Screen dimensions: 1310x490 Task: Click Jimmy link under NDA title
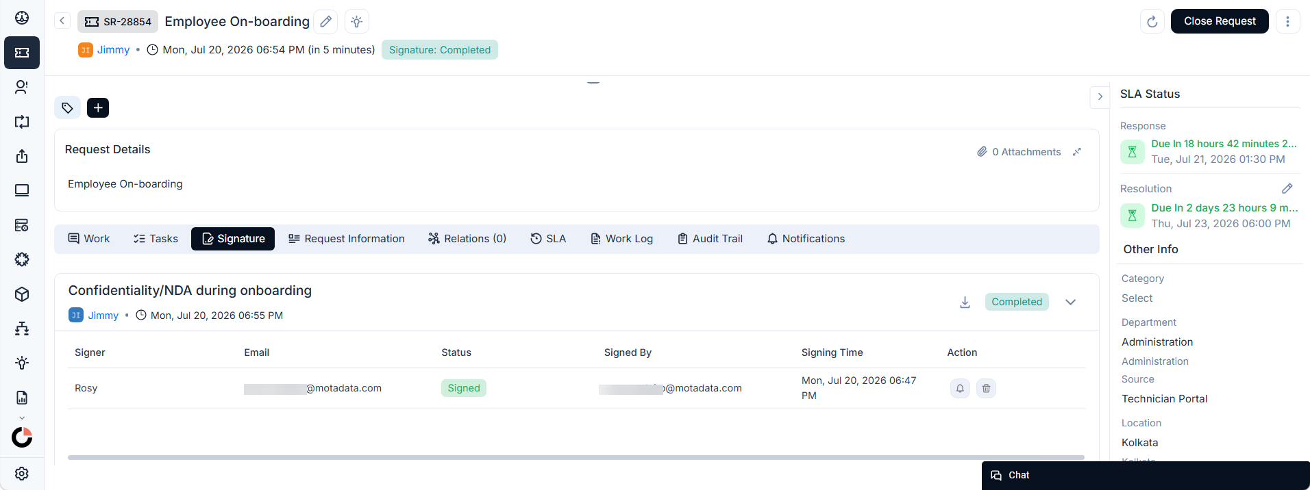tap(103, 315)
